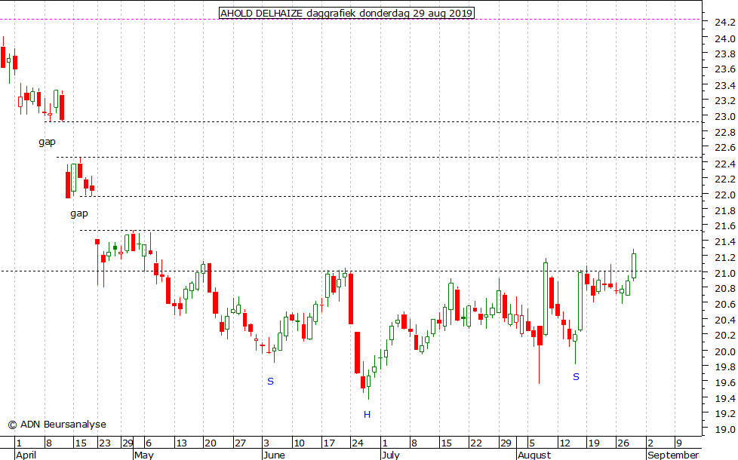Click the 24.2 price axis label
738x460 pixels.
725,23
